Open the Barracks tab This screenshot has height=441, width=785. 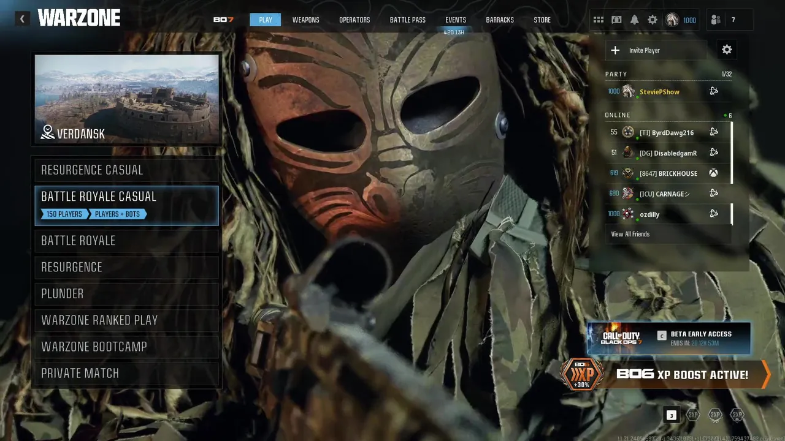point(500,20)
